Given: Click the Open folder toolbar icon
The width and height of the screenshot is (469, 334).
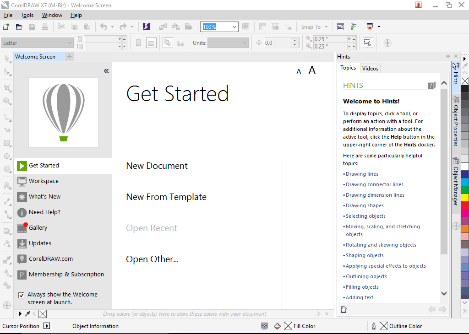Looking at the screenshot, I should coord(19,27).
